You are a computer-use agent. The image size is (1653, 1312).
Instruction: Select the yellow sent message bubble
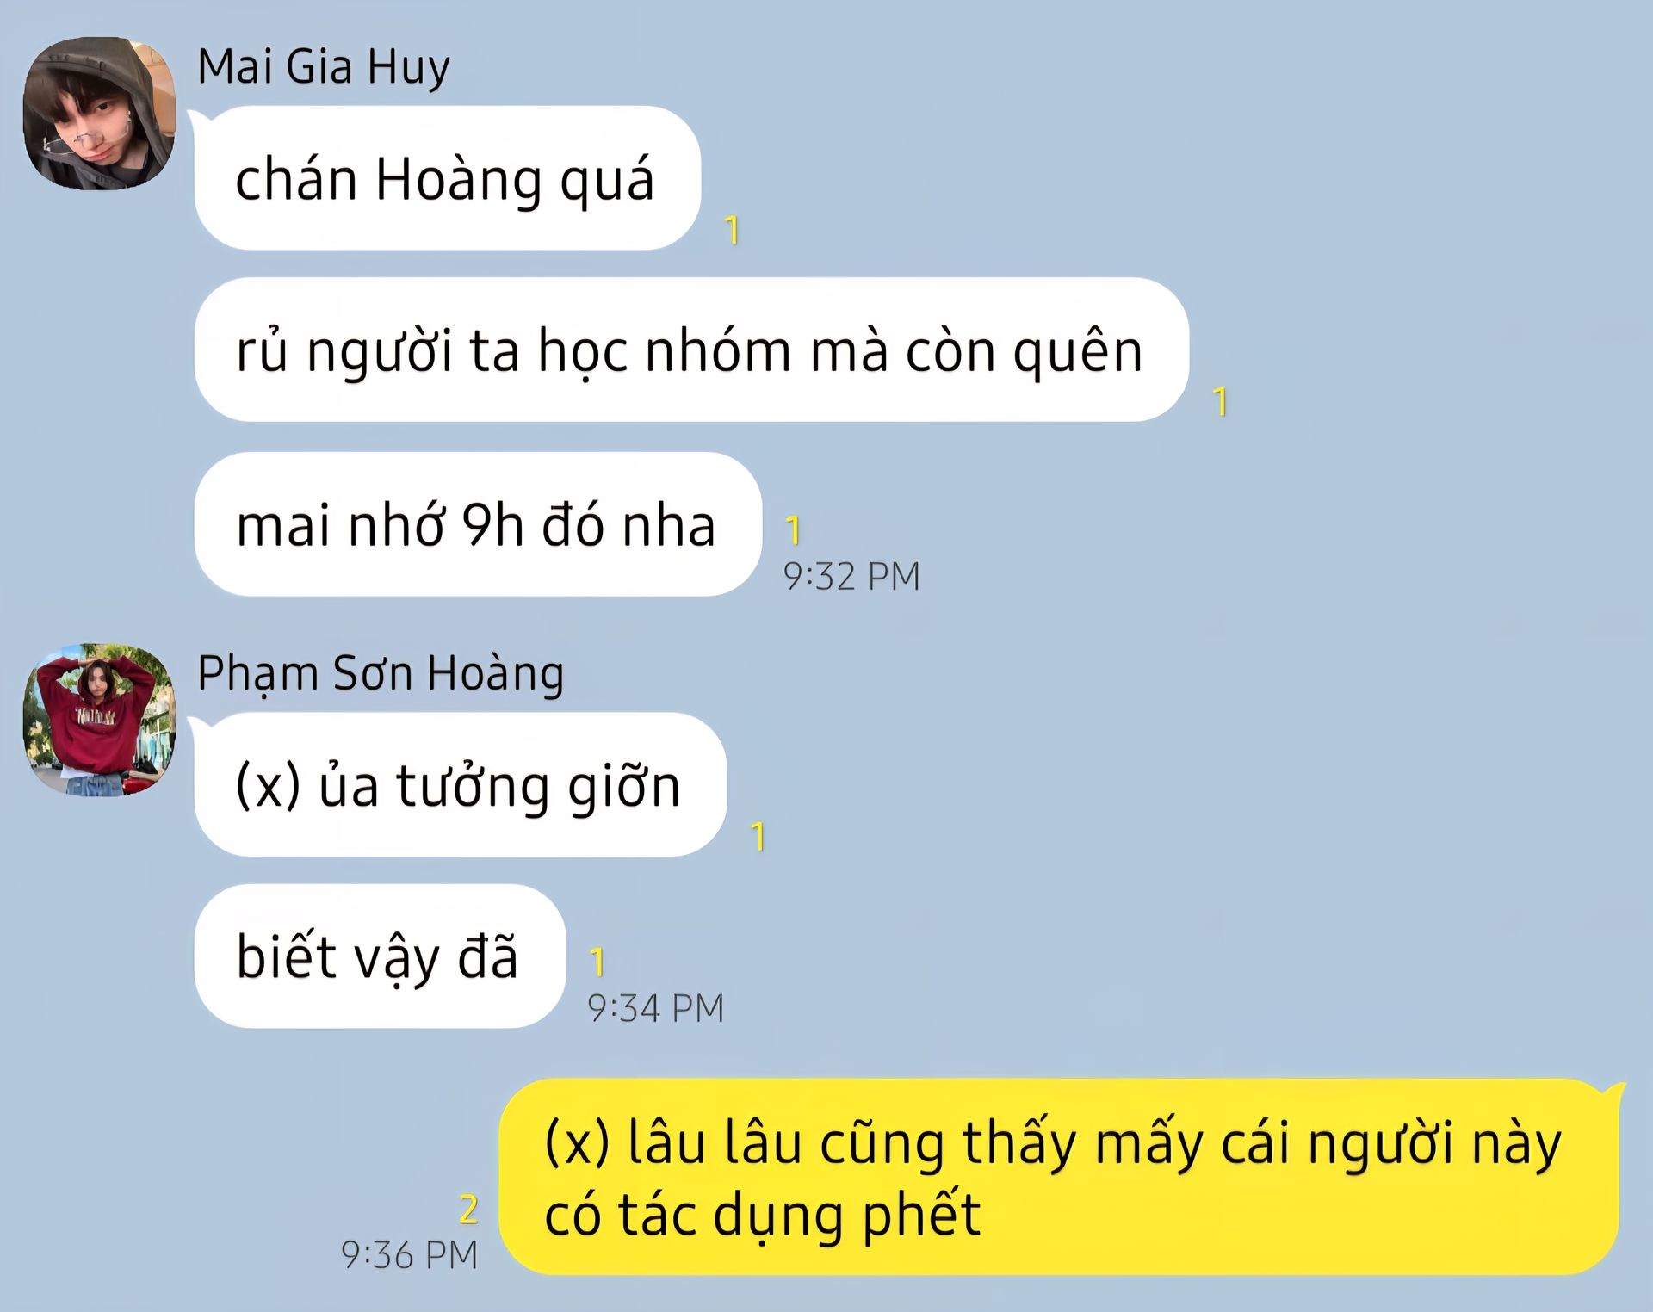[1059, 1177]
